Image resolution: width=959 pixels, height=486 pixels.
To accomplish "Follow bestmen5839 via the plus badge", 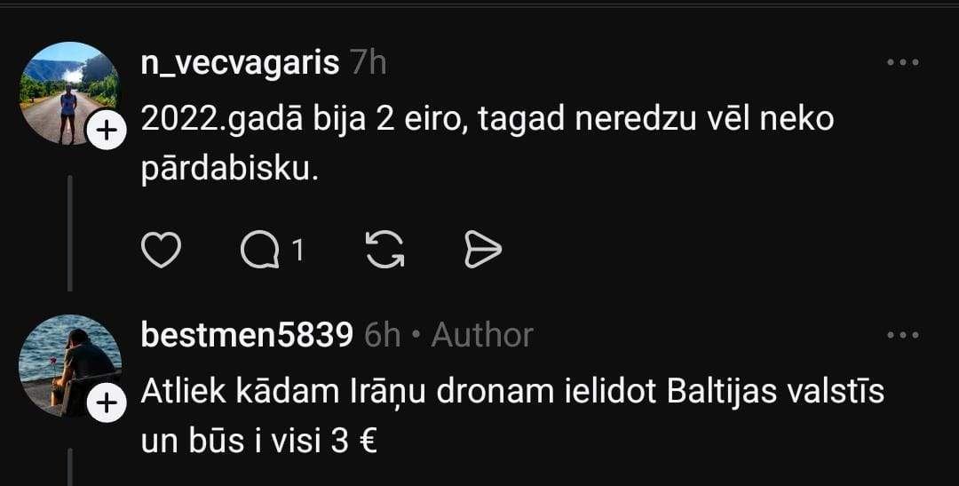I will point(107,403).
